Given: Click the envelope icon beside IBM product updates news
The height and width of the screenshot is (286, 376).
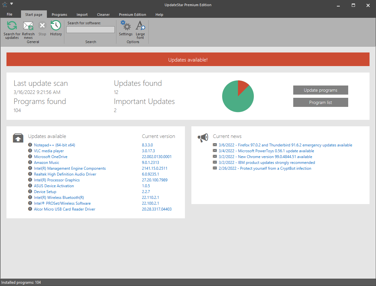Looking at the screenshot, I should tap(215, 163).
